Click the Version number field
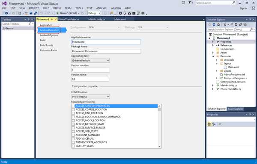257x164 pixels. (90, 70)
